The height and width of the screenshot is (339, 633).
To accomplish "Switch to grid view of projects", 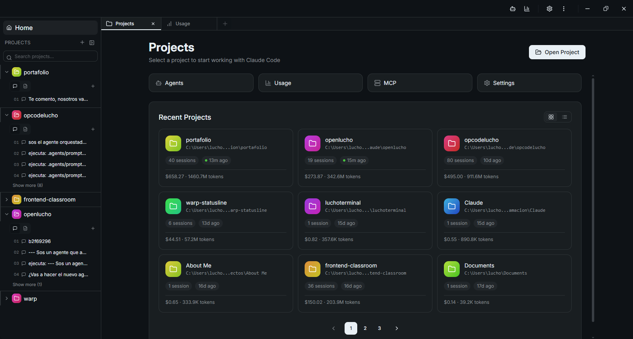I will 551,117.
